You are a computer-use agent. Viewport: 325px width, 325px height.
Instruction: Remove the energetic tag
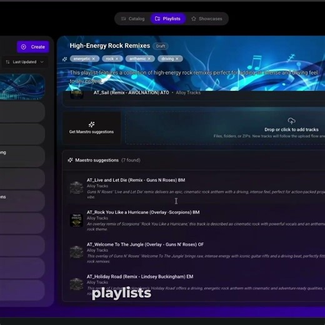pos(94,59)
